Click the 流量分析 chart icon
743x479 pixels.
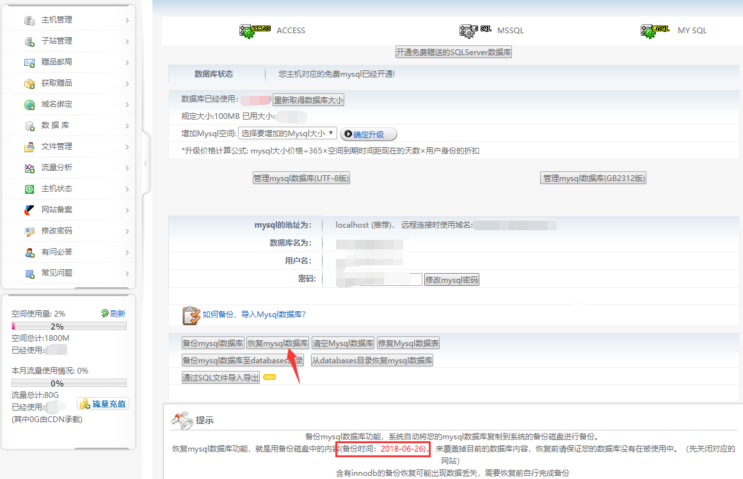[x=29, y=168]
